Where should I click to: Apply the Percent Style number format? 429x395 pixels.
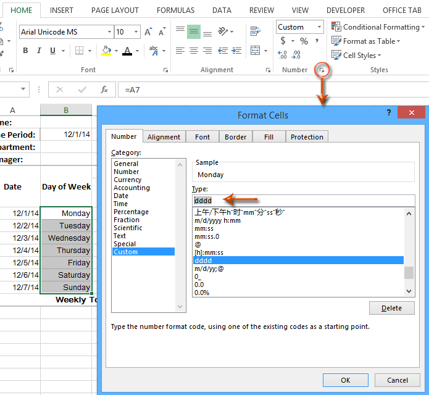[304, 41]
